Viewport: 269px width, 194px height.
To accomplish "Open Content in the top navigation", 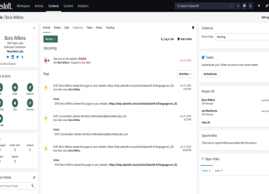I will 68,6.
